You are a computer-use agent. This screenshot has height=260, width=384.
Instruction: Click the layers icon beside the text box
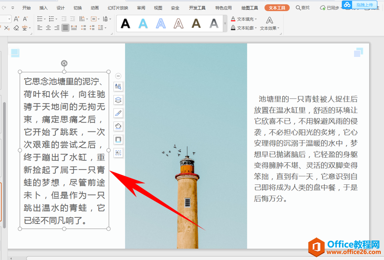118,100
